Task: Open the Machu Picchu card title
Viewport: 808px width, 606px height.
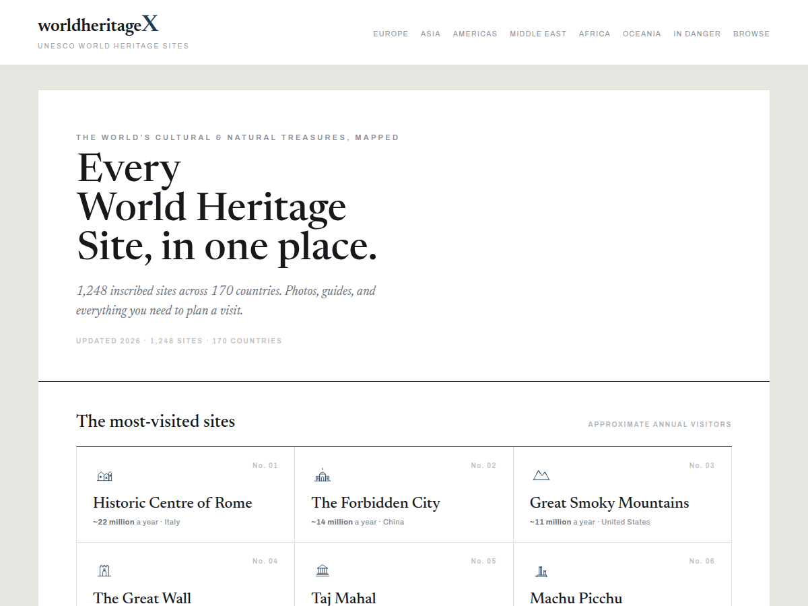Action: [x=576, y=598]
